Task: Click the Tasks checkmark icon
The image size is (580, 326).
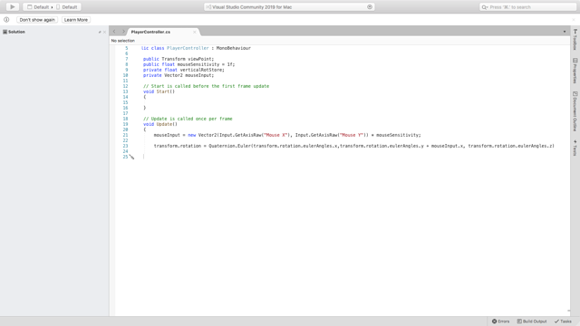Action: point(556,321)
